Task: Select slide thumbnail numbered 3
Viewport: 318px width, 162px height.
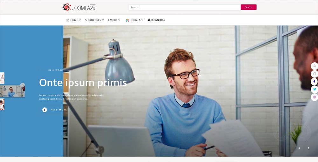Action: [x=12, y=91]
